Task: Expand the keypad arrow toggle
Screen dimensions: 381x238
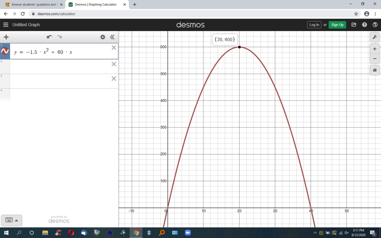Action: point(16,221)
